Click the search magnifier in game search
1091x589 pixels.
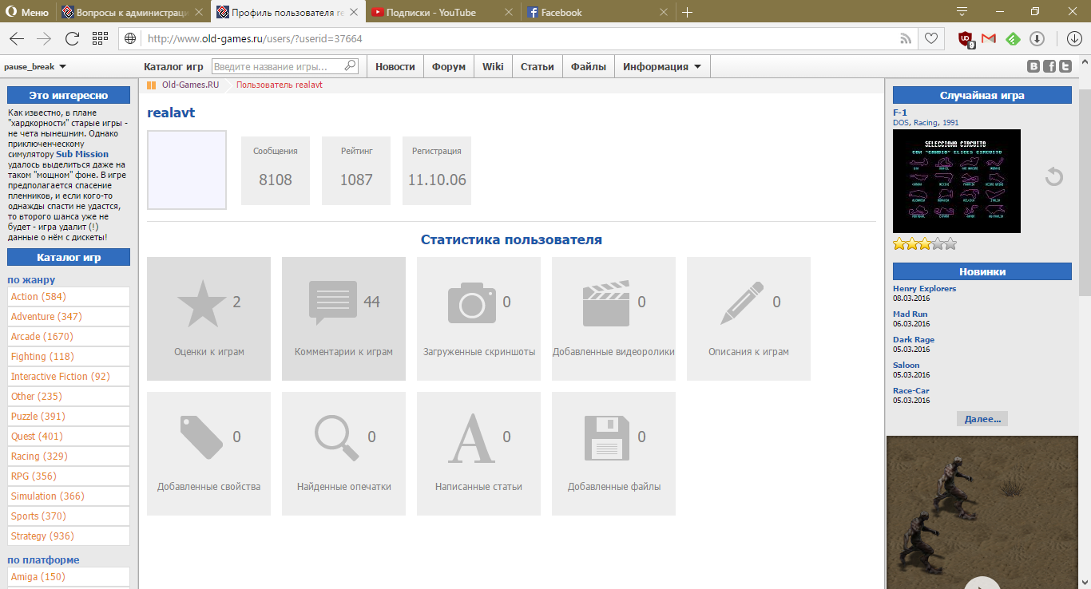pyautogui.click(x=350, y=66)
